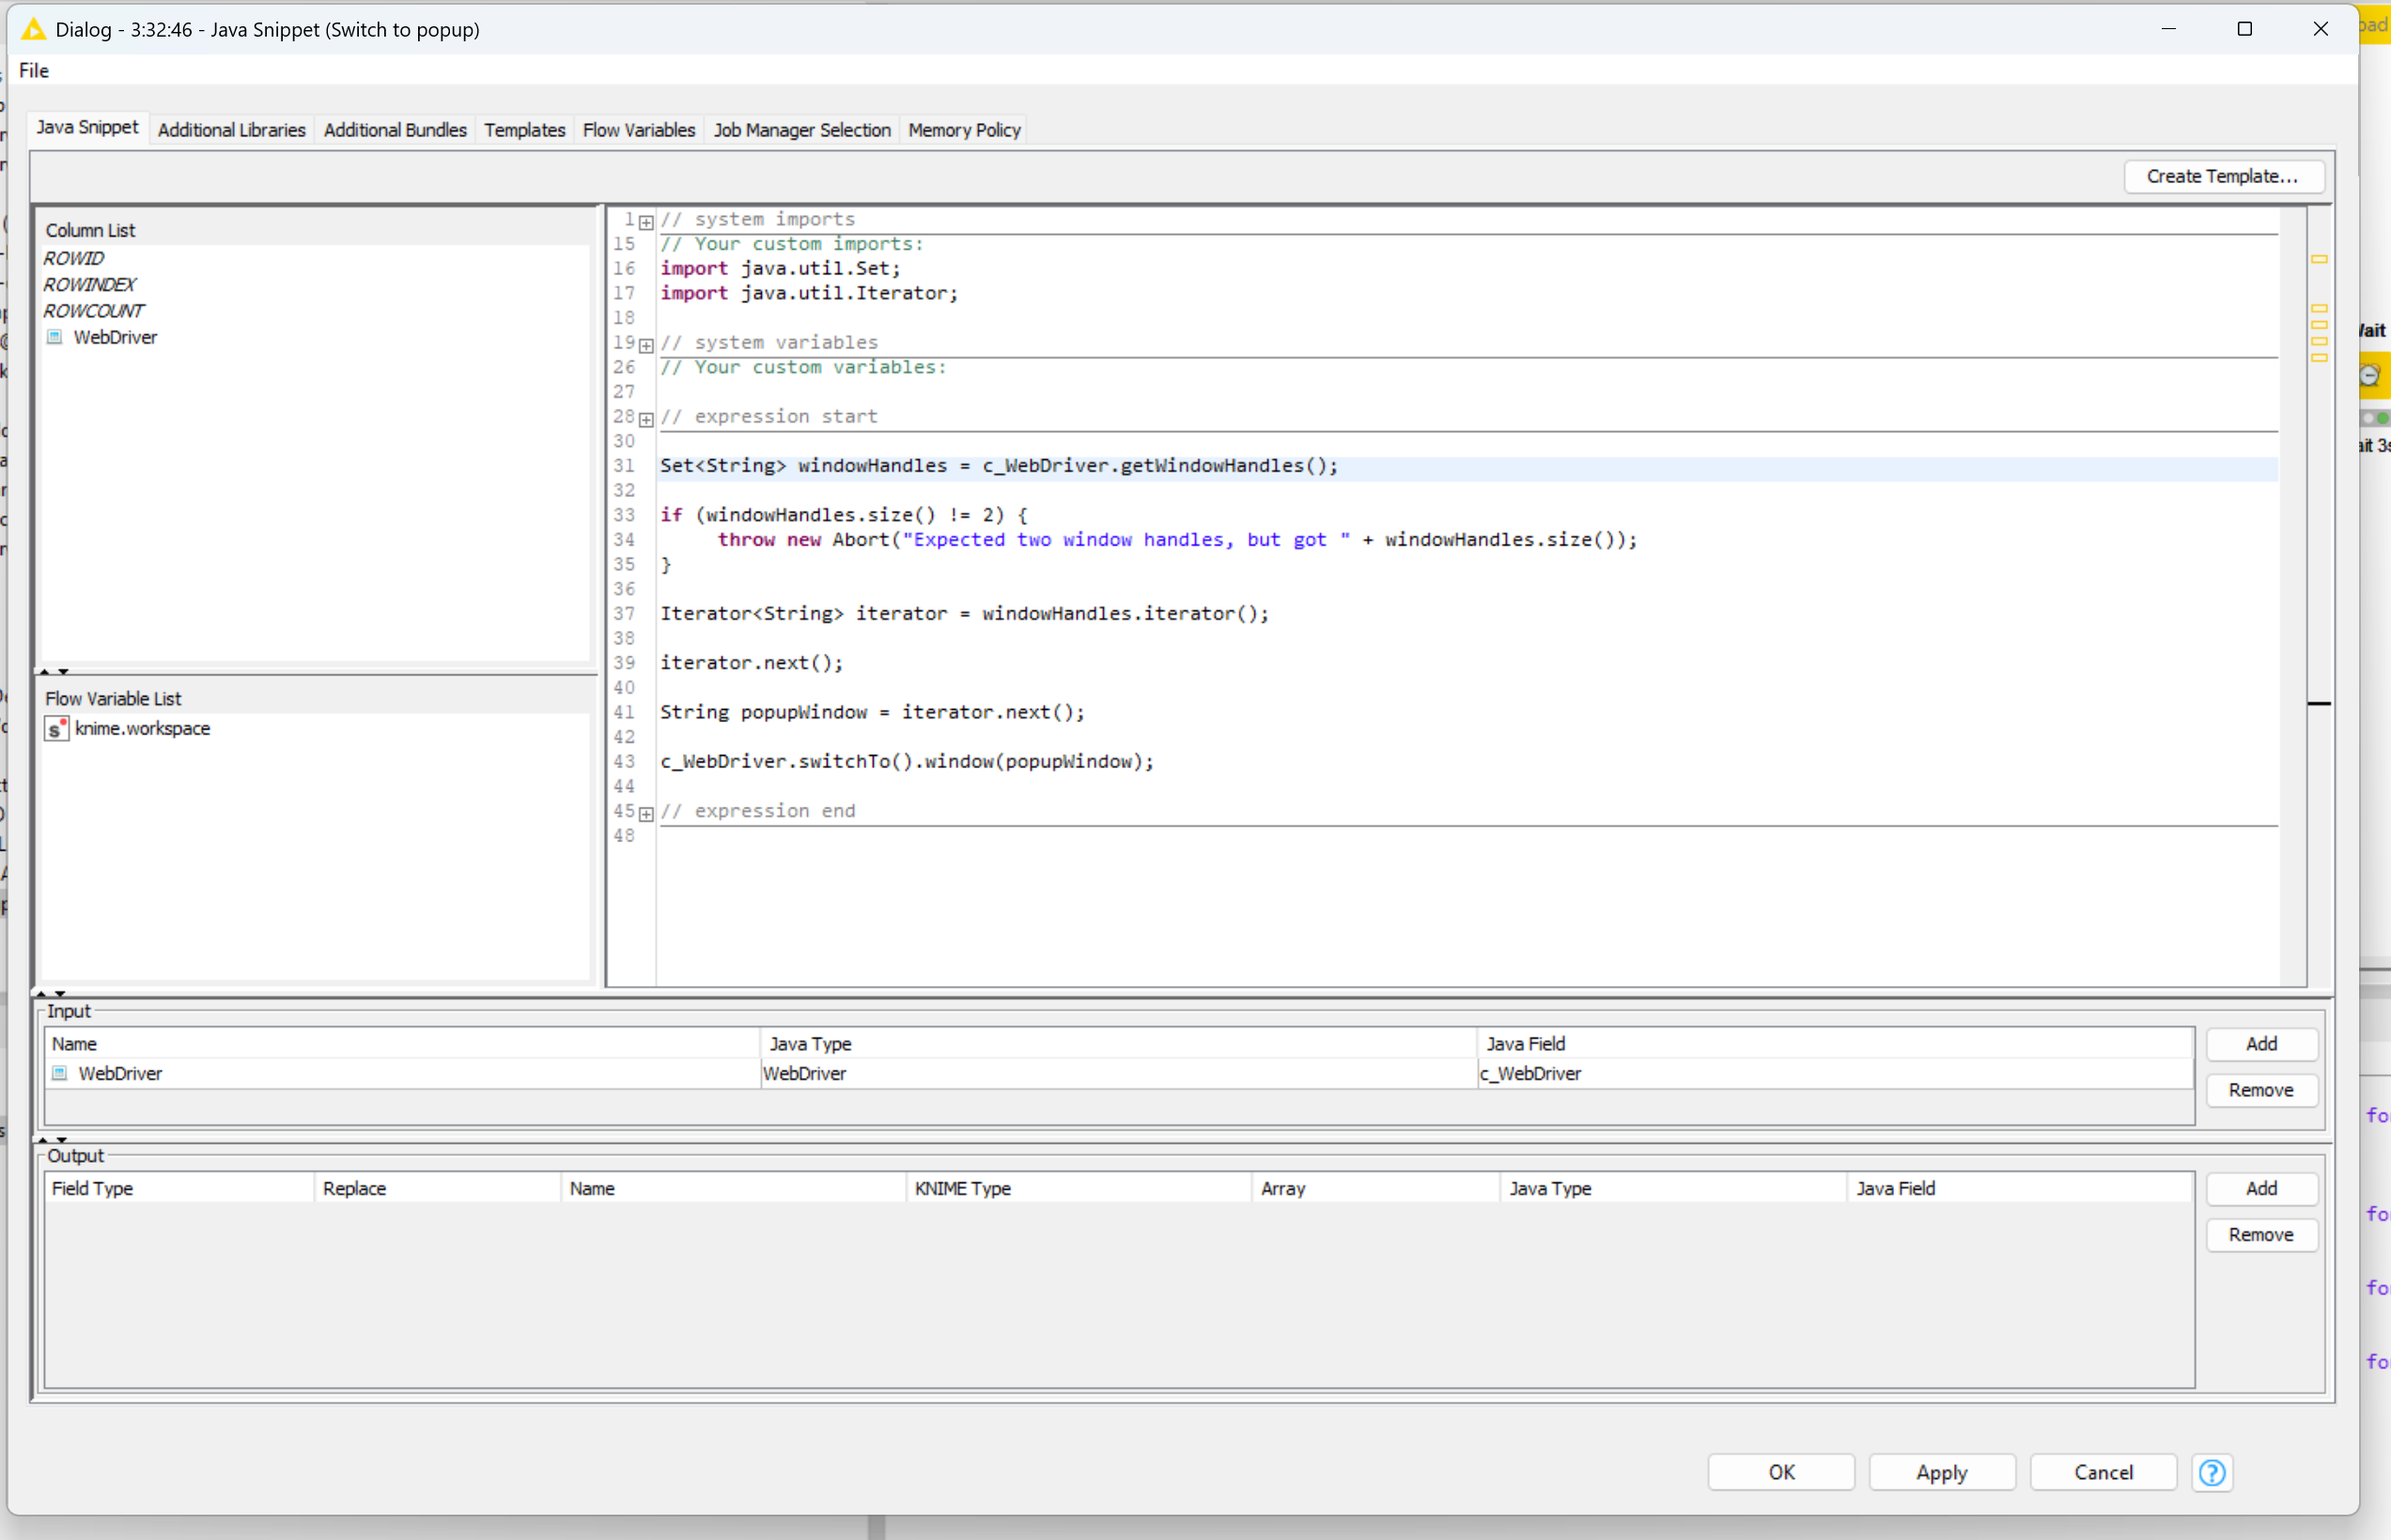The height and width of the screenshot is (1540, 2391).
Task: Click the WebDriver icon in Input table
Action: tap(60, 1073)
